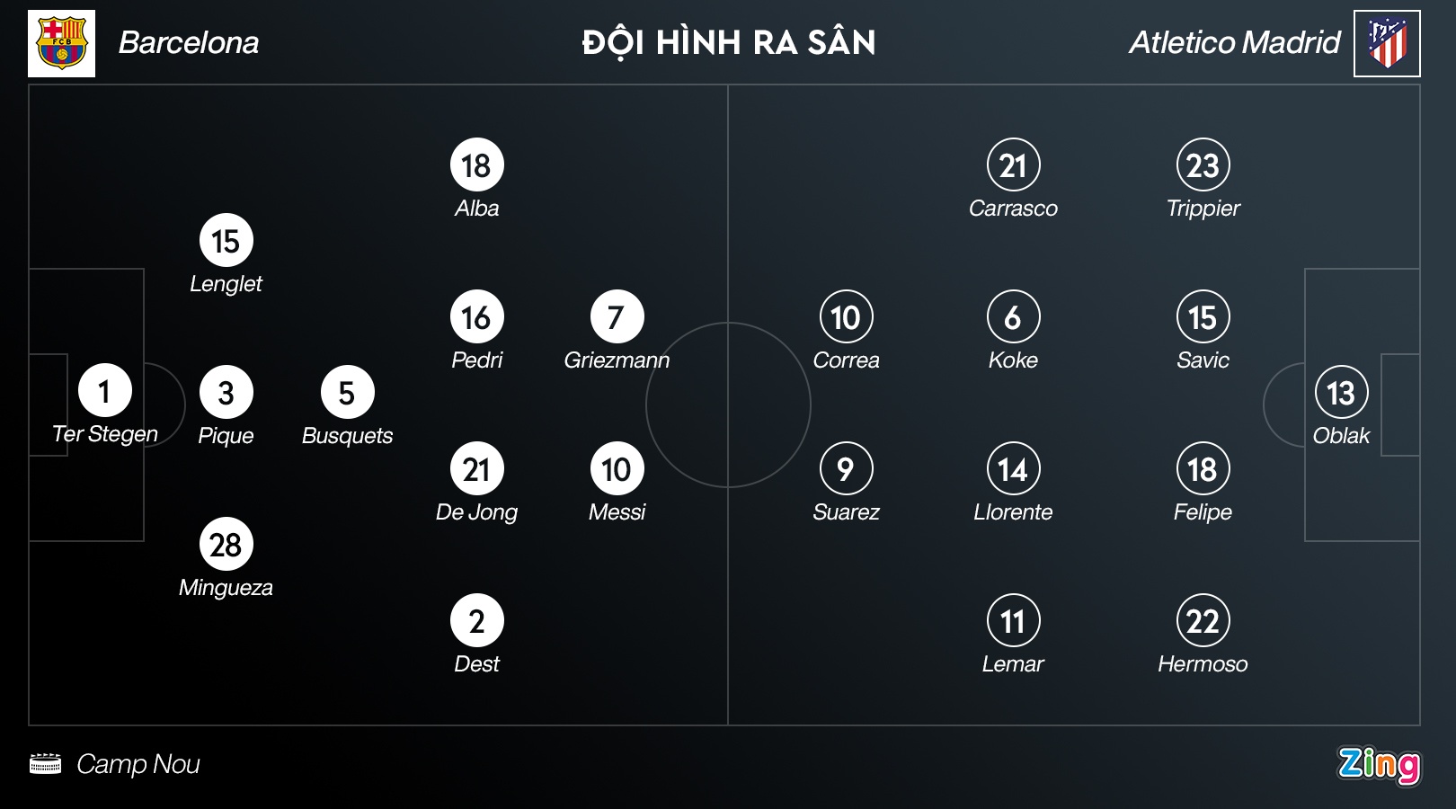This screenshot has height=809, width=1456.
Task: Click the stadium icon beside Camp Nou
Action: pyautogui.click(x=45, y=764)
